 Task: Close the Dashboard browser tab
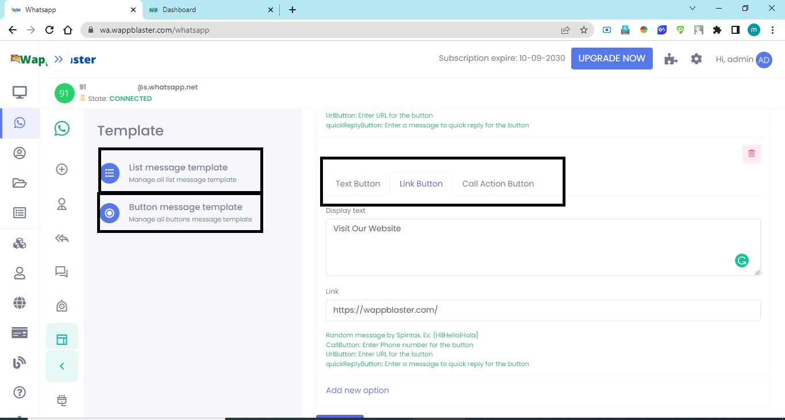(x=271, y=10)
